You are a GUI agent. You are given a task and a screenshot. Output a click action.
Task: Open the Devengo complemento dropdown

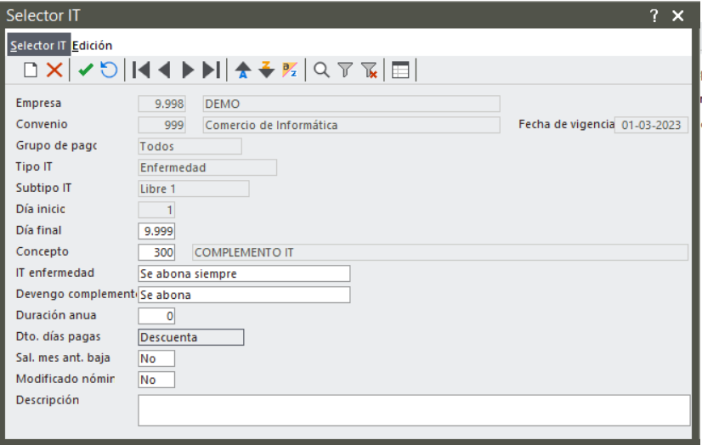(244, 295)
